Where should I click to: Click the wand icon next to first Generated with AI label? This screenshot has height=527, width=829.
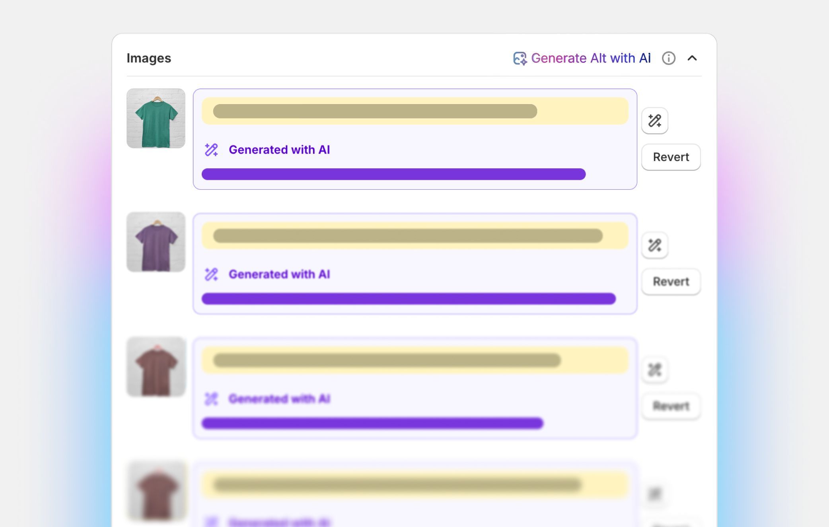tap(211, 150)
